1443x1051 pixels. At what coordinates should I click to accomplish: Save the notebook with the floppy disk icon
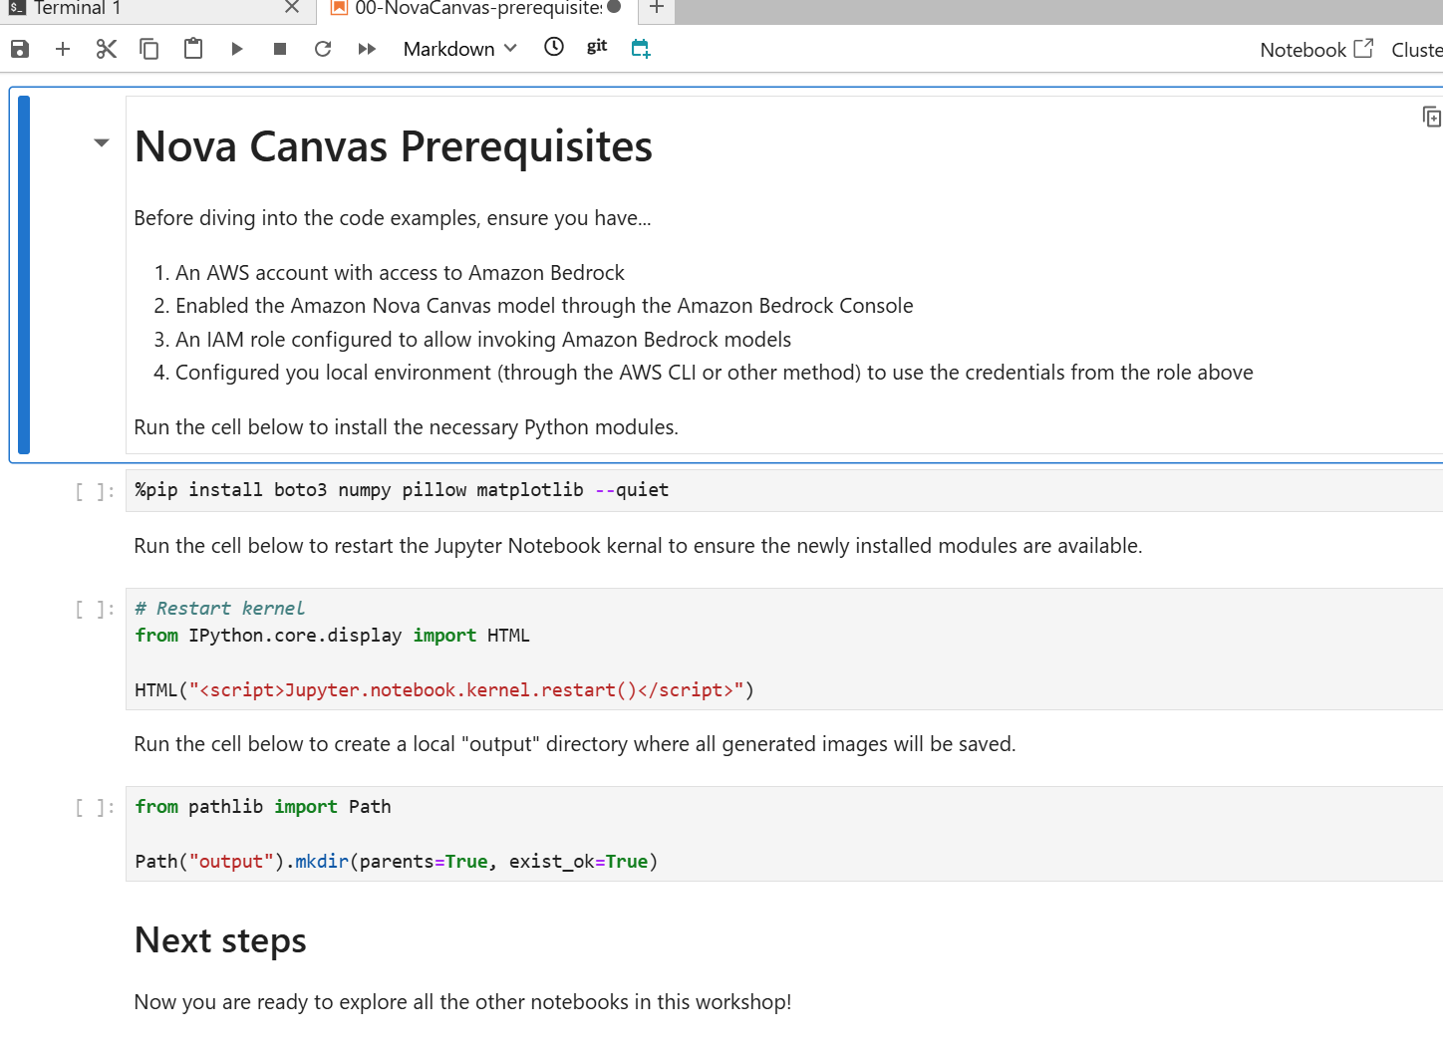pos(19,49)
